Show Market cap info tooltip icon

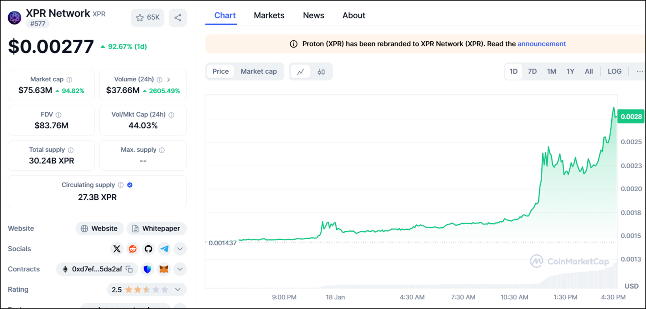tap(69, 80)
